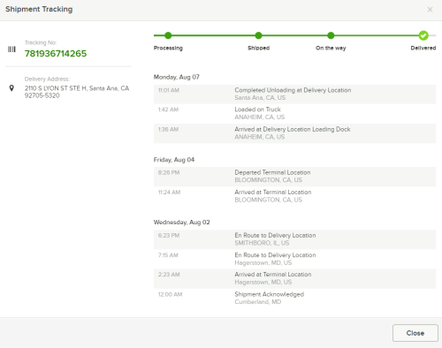Click the Smithboro En Route to Delivery row

[x=294, y=239]
